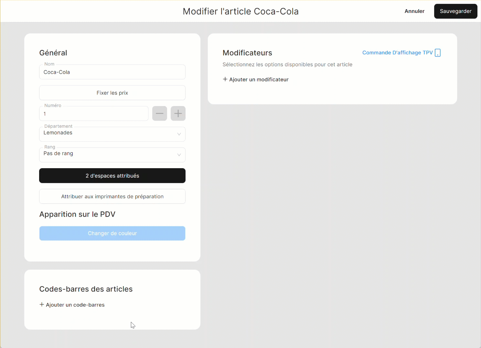Click the chevron arrow in Département field

(179, 134)
